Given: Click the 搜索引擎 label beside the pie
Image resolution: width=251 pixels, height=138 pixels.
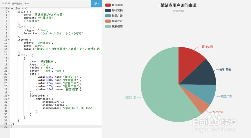Looking at the screenshot, I should [x=131, y=97].
